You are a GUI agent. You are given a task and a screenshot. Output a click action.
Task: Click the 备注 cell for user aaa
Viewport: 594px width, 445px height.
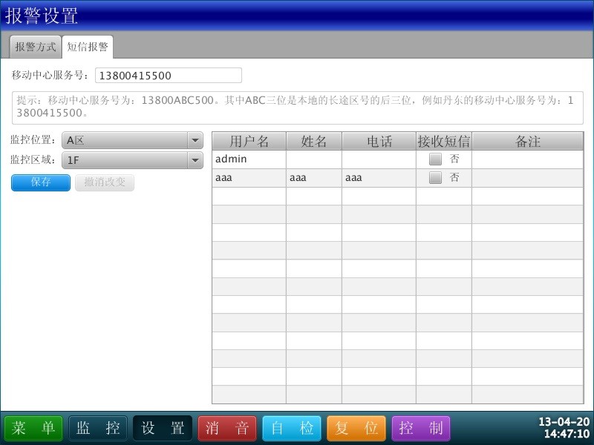point(527,178)
